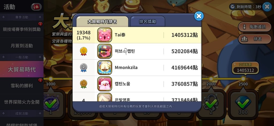Tap the first-place player's captain avatar

point(105,51)
